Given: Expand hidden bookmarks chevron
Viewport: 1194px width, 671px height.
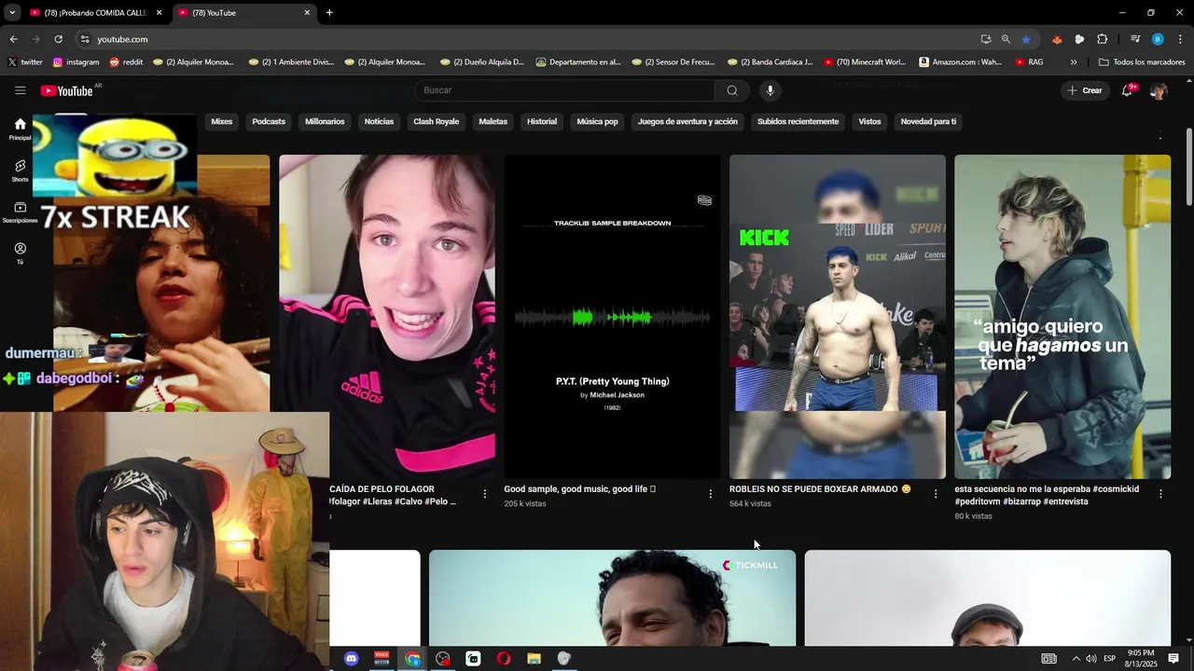Looking at the screenshot, I should coord(1074,62).
